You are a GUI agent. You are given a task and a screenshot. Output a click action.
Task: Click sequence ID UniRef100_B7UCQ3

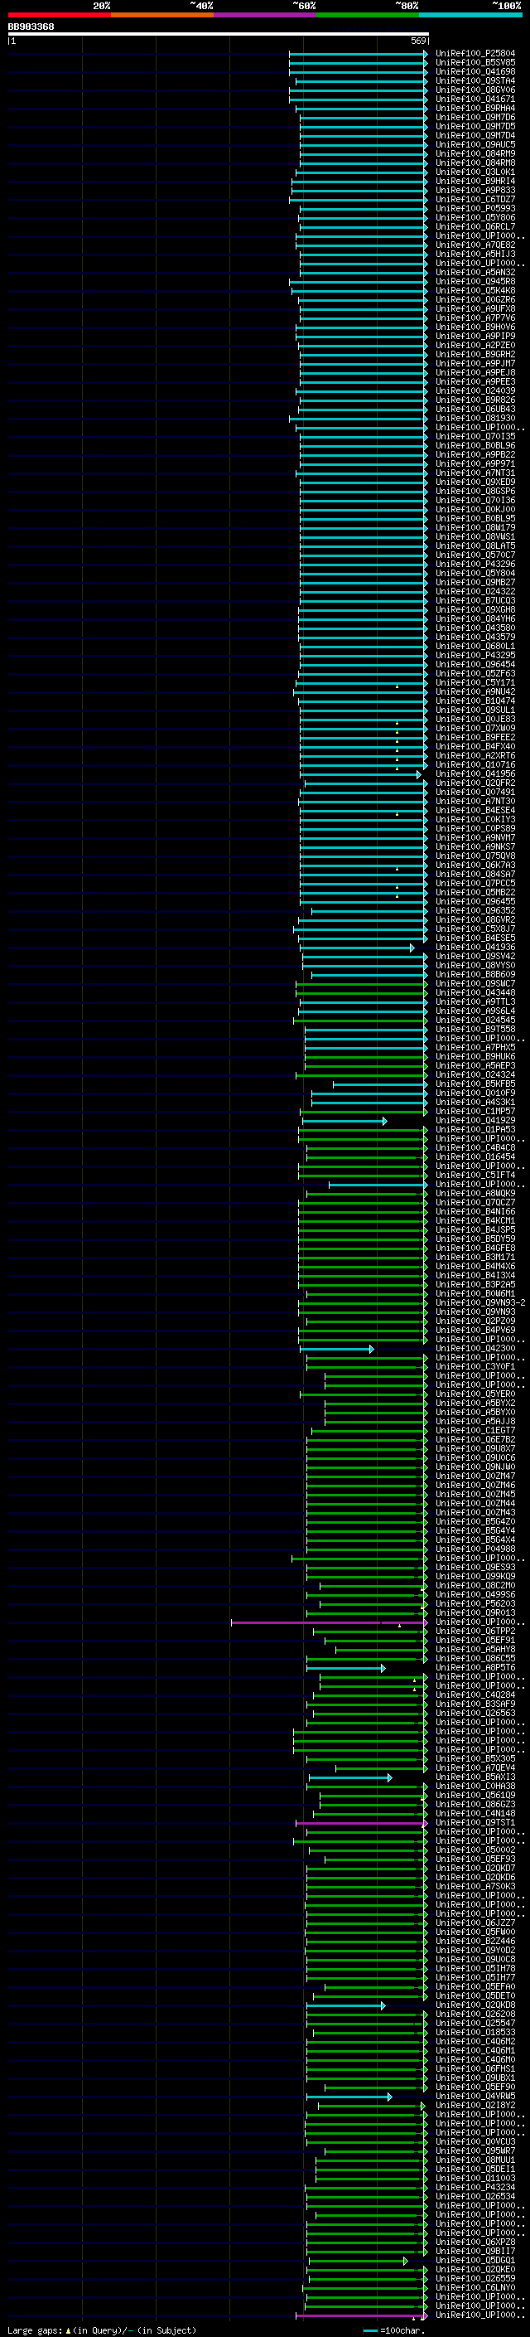pos(475,600)
